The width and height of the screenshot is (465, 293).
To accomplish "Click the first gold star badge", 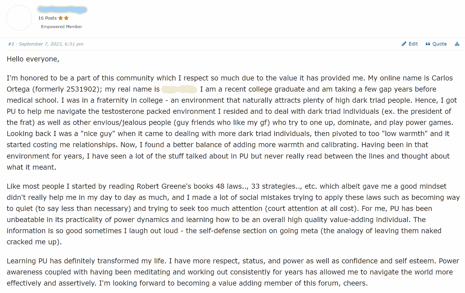I will click(x=61, y=18).
